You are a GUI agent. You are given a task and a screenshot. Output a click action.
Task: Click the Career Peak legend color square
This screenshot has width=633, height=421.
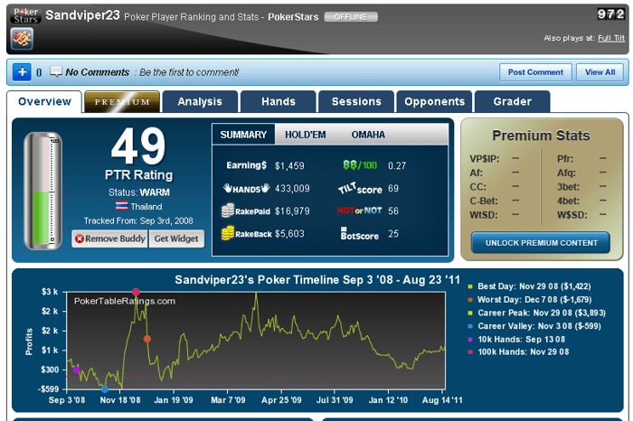pyautogui.click(x=470, y=313)
